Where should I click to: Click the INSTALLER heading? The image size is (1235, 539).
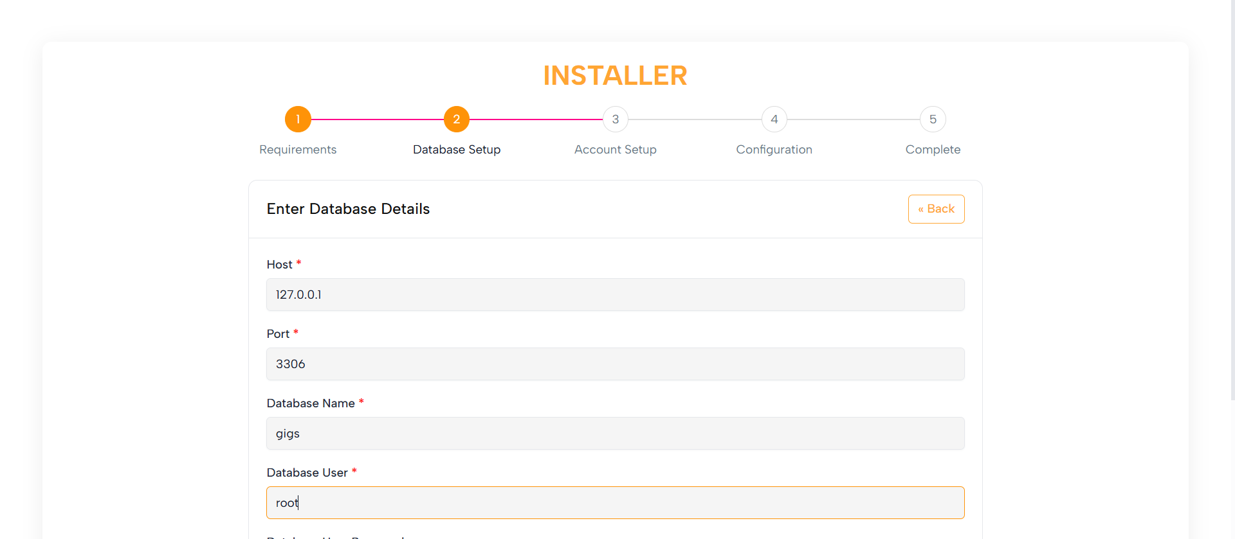click(615, 76)
